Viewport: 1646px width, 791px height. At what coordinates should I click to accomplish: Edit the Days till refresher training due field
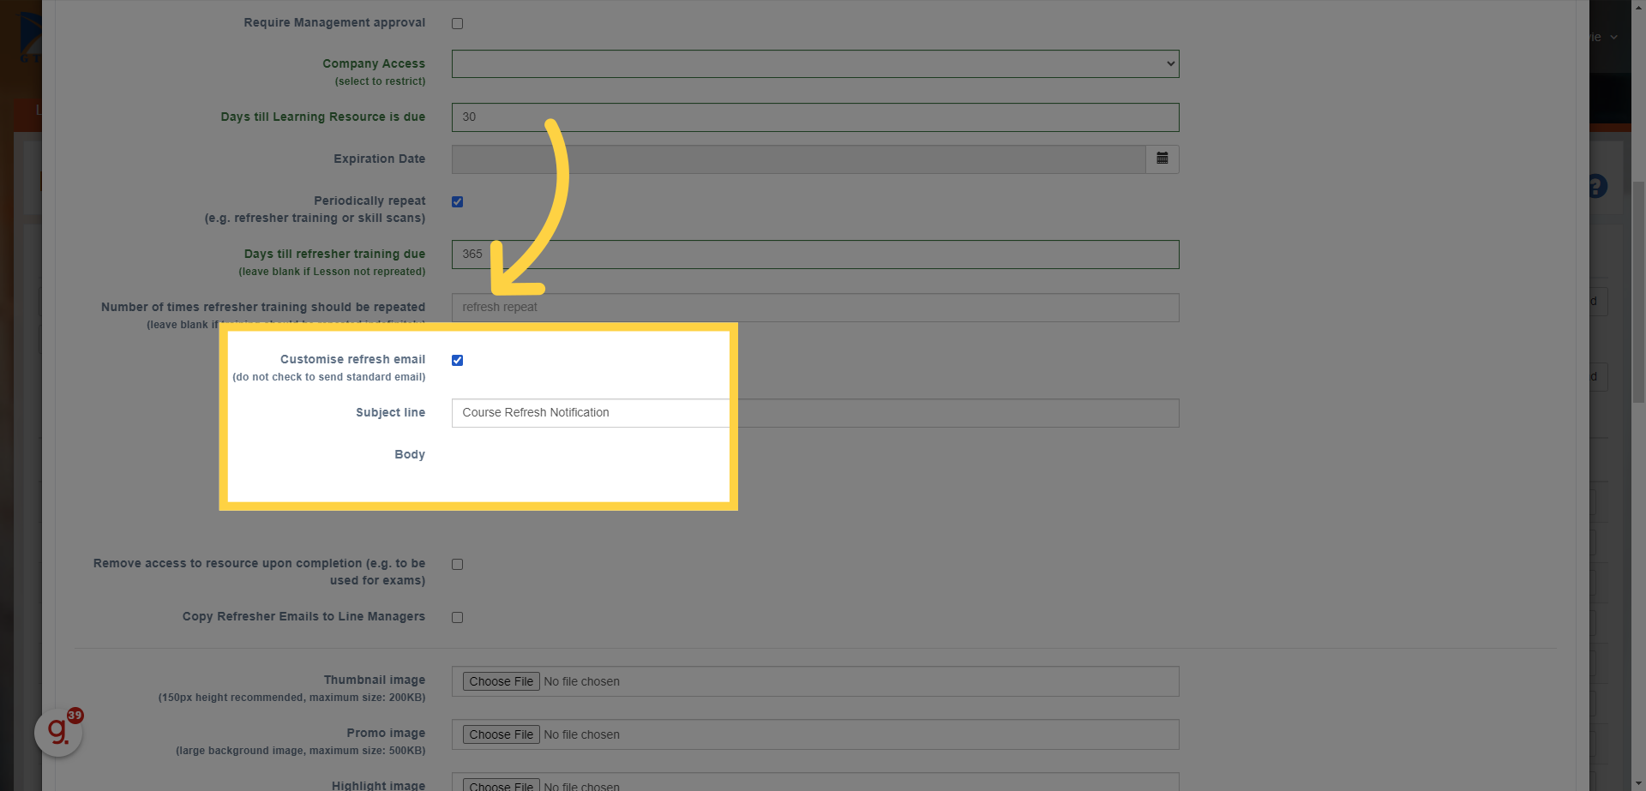(x=815, y=254)
